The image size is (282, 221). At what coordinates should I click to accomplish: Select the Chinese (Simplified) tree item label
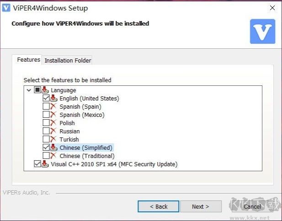coord(86,147)
